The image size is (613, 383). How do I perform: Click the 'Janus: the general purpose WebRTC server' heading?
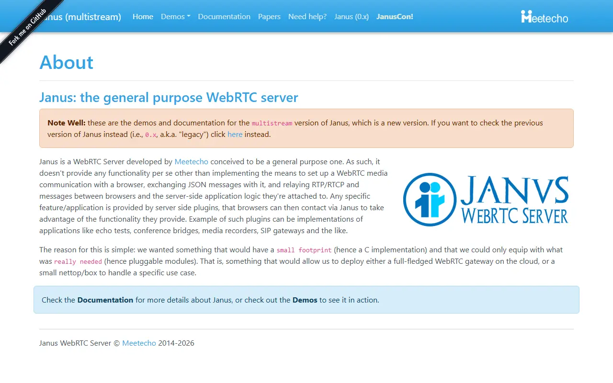coord(169,98)
